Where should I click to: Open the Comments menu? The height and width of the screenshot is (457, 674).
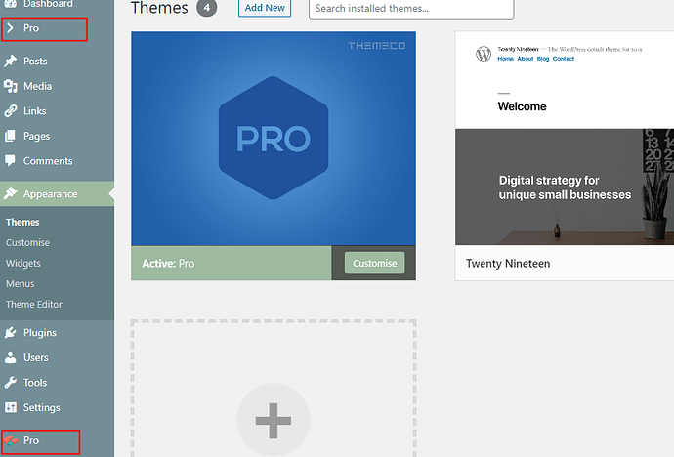48,161
